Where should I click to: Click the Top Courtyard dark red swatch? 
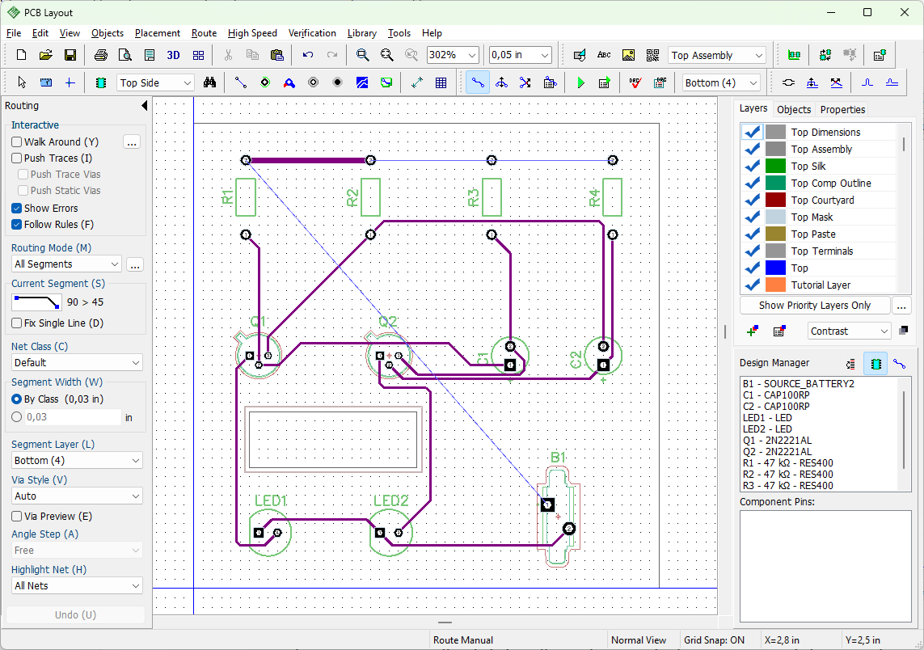775,200
